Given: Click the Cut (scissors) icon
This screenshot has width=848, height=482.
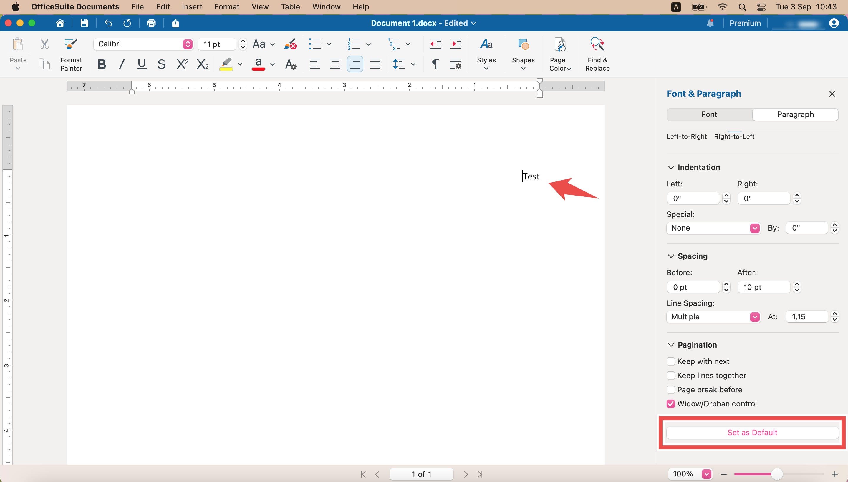Looking at the screenshot, I should [44, 44].
